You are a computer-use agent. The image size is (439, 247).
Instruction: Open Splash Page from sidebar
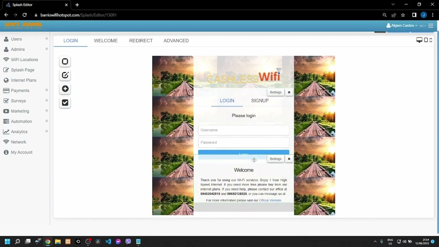(x=23, y=70)
